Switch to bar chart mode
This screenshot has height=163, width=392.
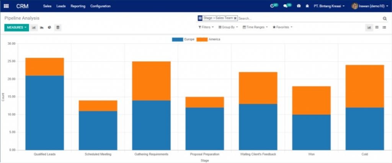click(x=34, y=28)
